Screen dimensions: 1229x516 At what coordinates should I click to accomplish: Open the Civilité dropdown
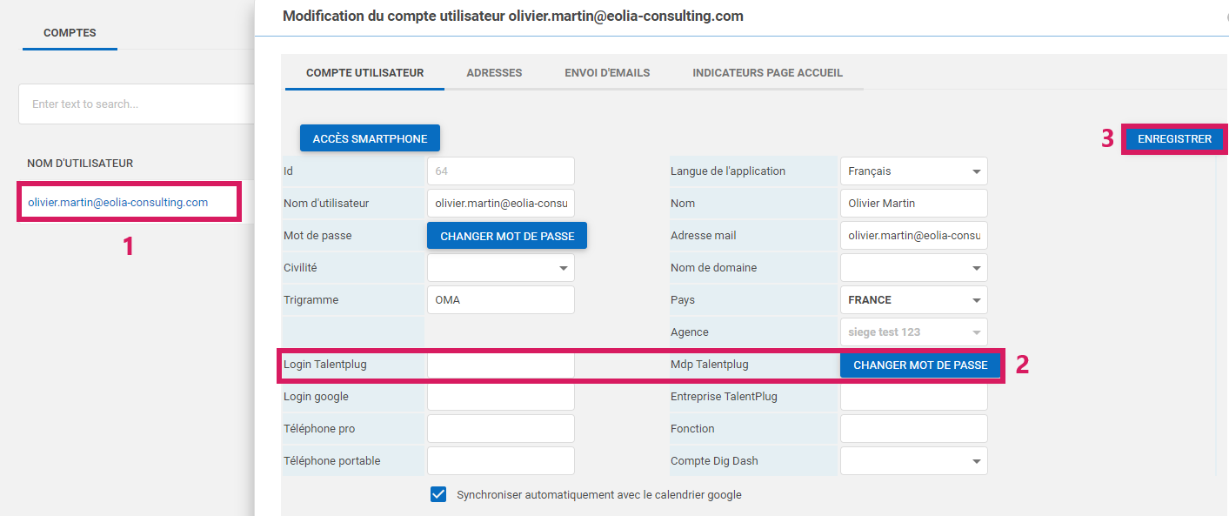[500, 268]
